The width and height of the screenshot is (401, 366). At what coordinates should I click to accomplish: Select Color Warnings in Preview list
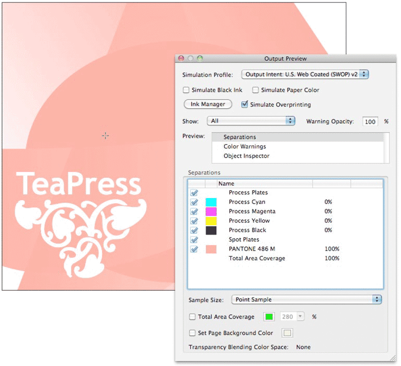(x=245, y=147)
